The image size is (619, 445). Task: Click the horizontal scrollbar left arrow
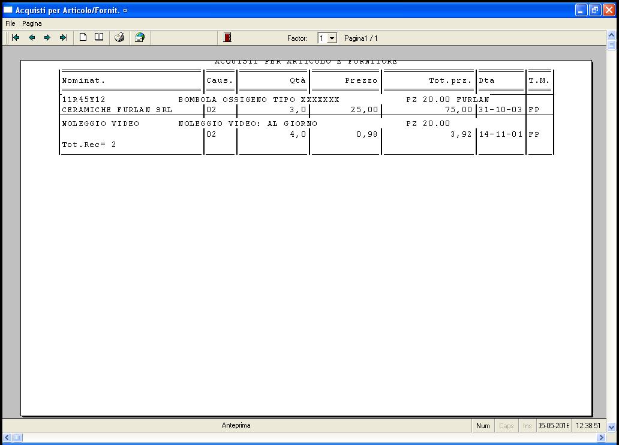(x=7, y=437)
